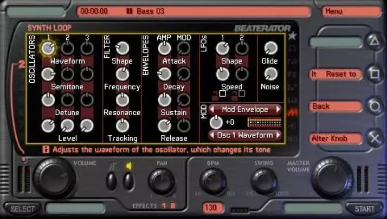The width and height of the screenshot is (387, 219).
Task: Select the highlighted red waveform side tab
Action: point(293,112)
